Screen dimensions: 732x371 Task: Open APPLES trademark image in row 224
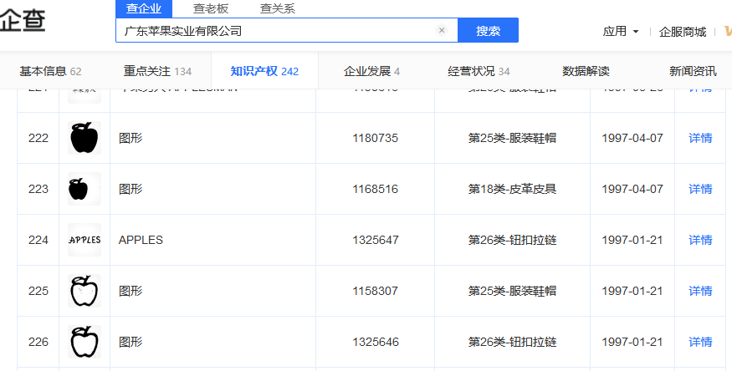tap(84, 240)
